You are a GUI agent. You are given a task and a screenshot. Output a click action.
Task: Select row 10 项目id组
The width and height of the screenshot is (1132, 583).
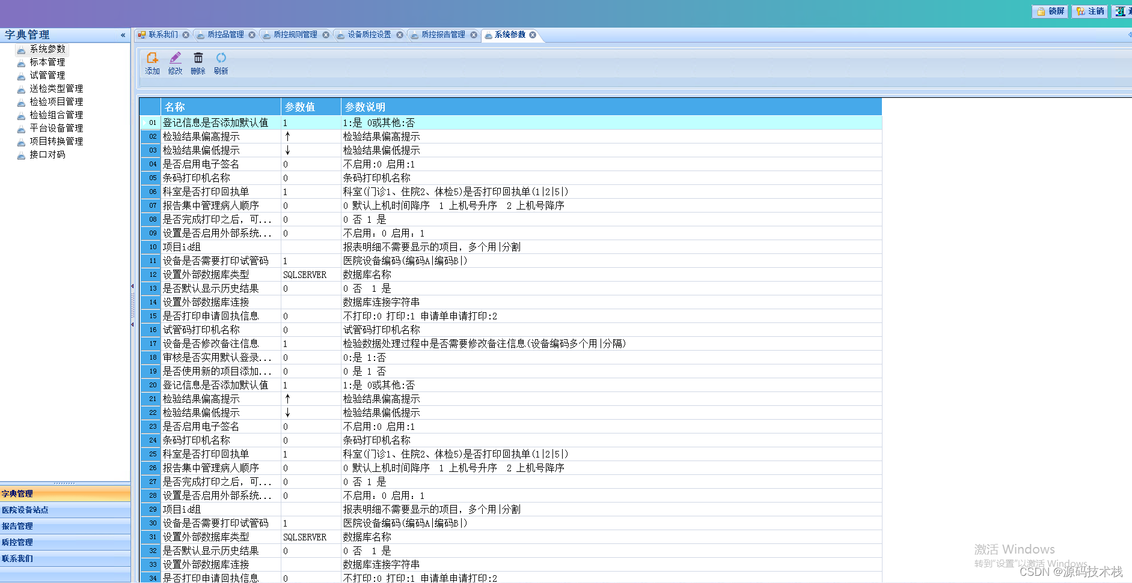[511, 247]
